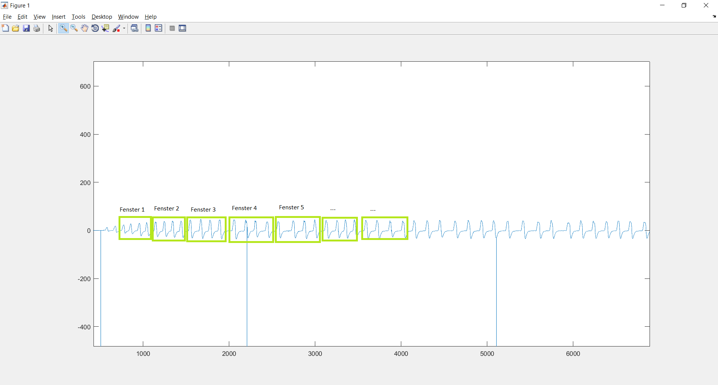Open a file with the folder icon
Screen dimensions: 718x385
pyautogui.click(x=16, y=28)
